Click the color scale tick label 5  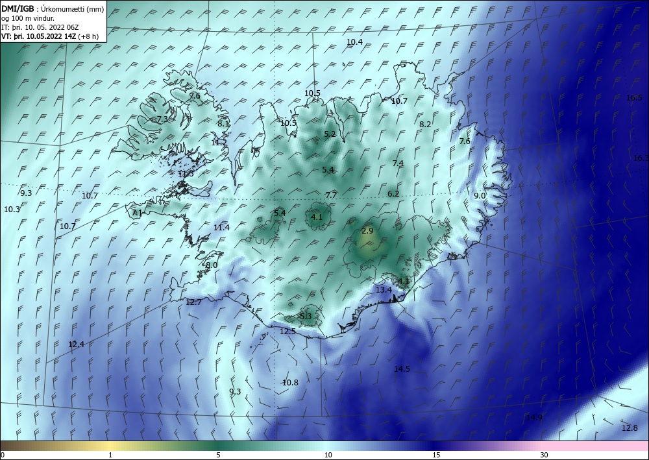(x=218, y=455)
